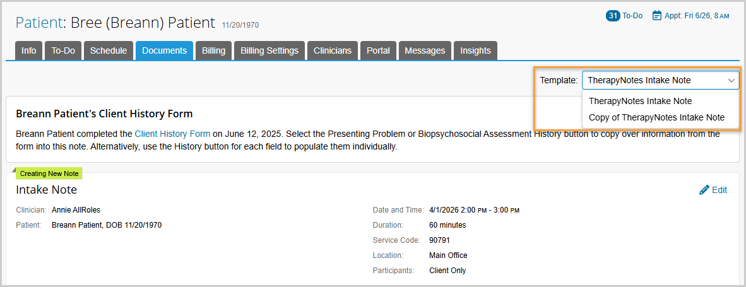This screenshot has width=746, height=287.
Task: Open the Schedule tab
Action: pyautogui.click(x=109, y=51)
